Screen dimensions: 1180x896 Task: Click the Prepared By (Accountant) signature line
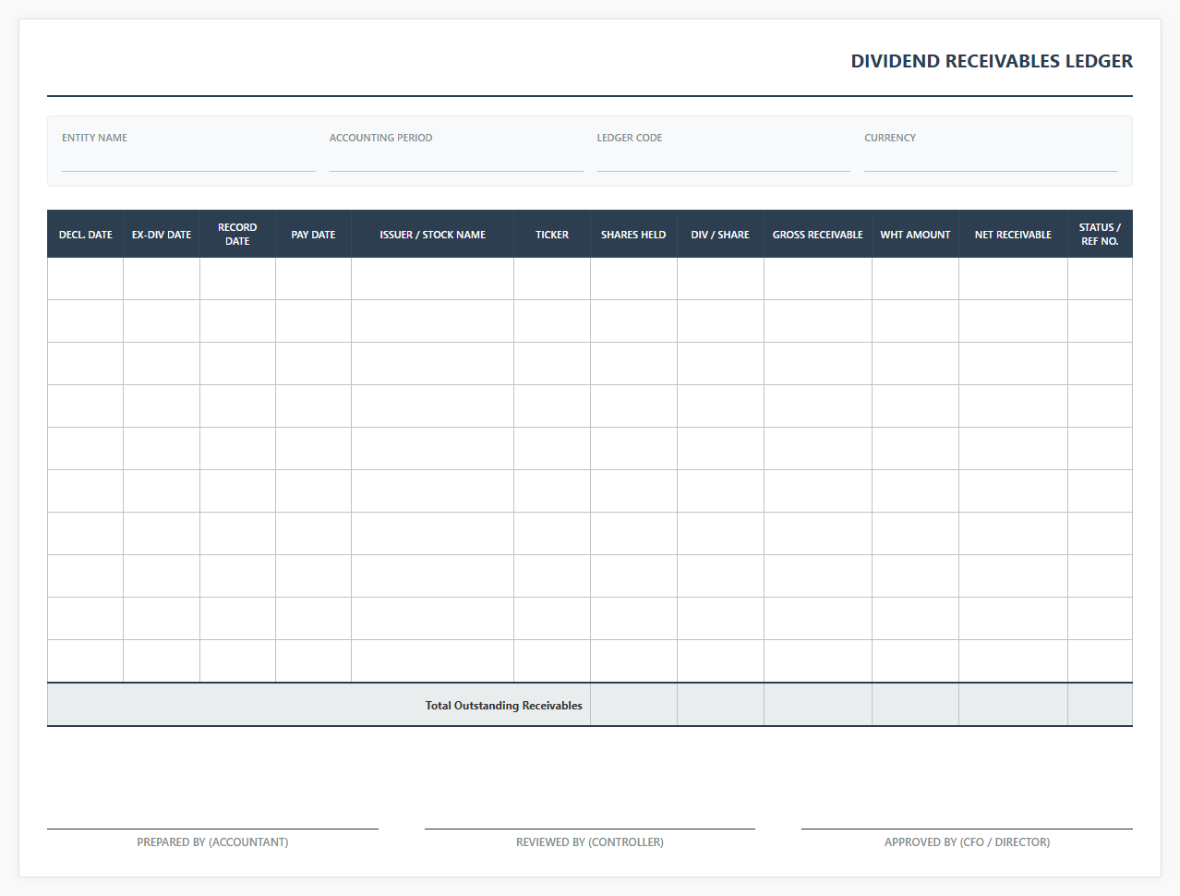pos(212,829)
